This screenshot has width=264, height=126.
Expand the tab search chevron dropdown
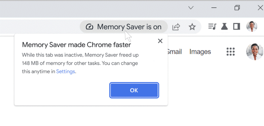(191, 8)
